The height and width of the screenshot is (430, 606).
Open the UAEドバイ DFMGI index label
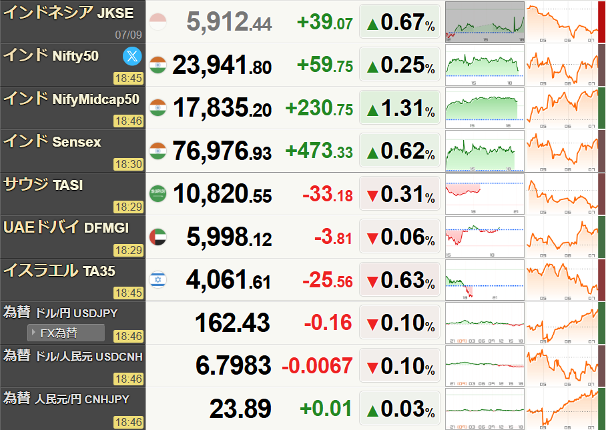pos(65,228)
